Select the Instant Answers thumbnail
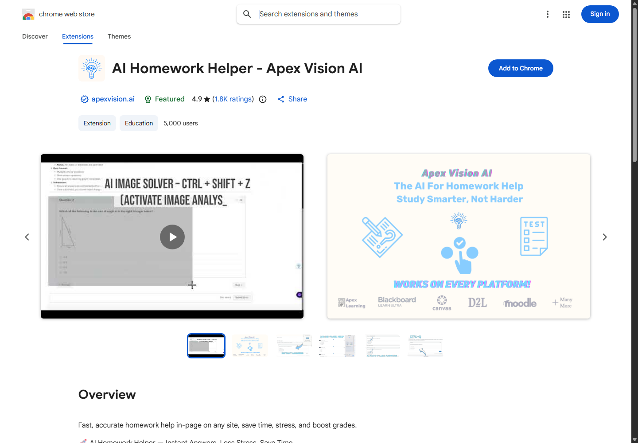 pyautogui.click(x=294, y=346)
